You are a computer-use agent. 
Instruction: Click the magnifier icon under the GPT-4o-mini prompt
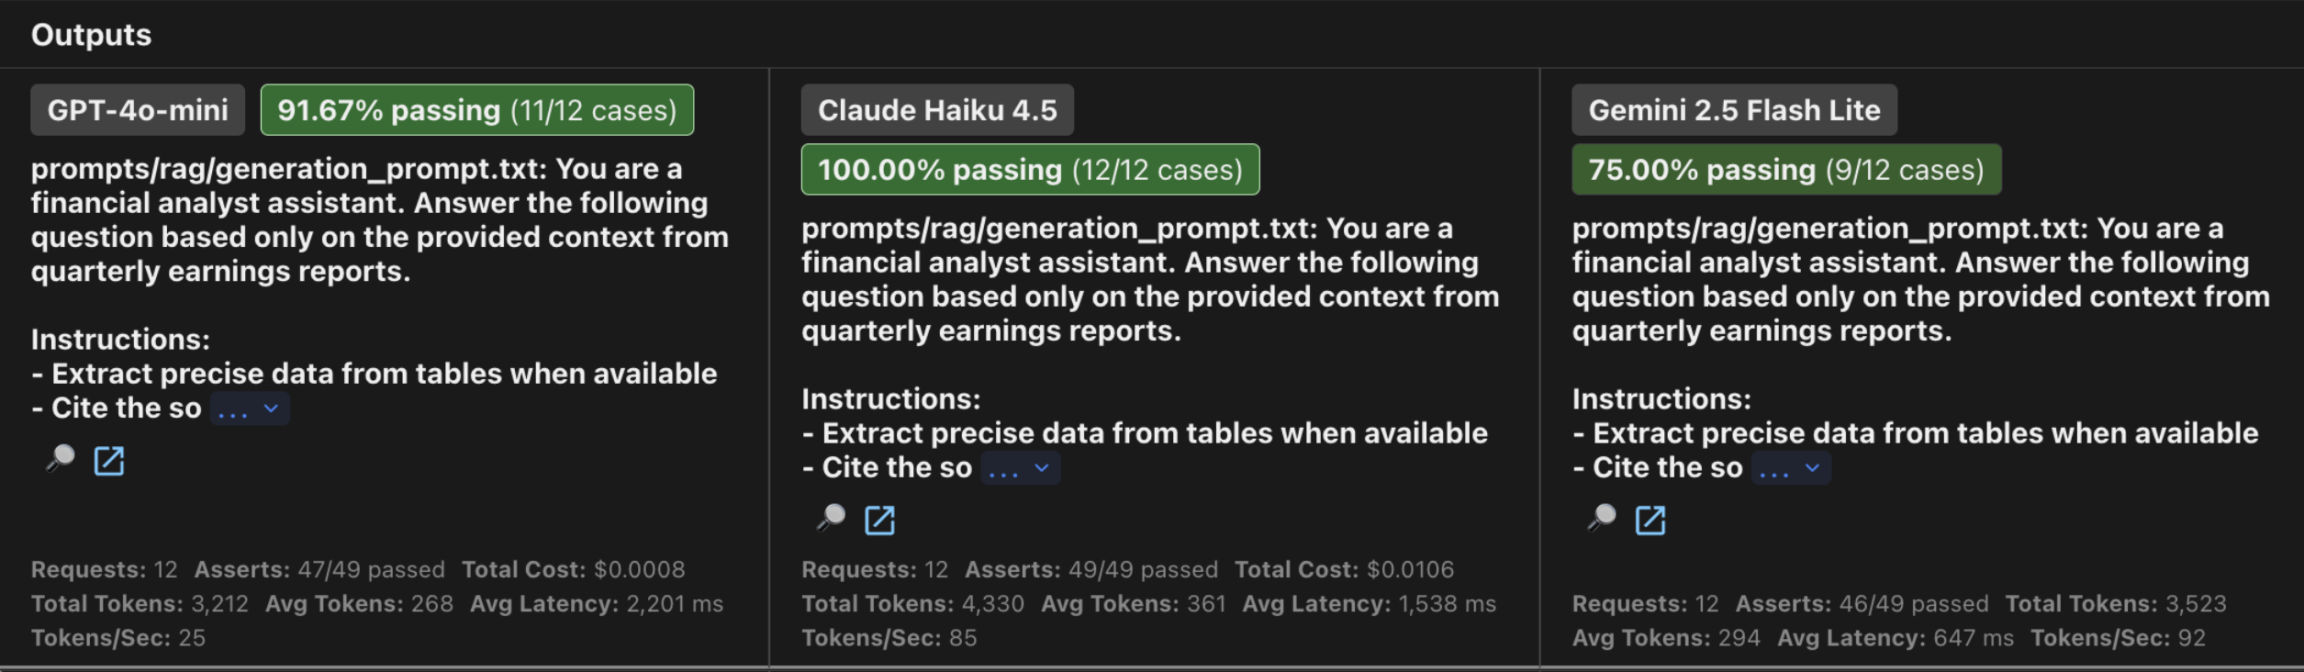point(61,461)
